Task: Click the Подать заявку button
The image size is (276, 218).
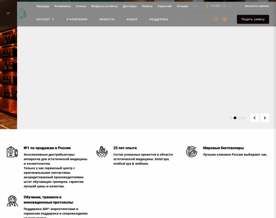Action: [253, 19]
